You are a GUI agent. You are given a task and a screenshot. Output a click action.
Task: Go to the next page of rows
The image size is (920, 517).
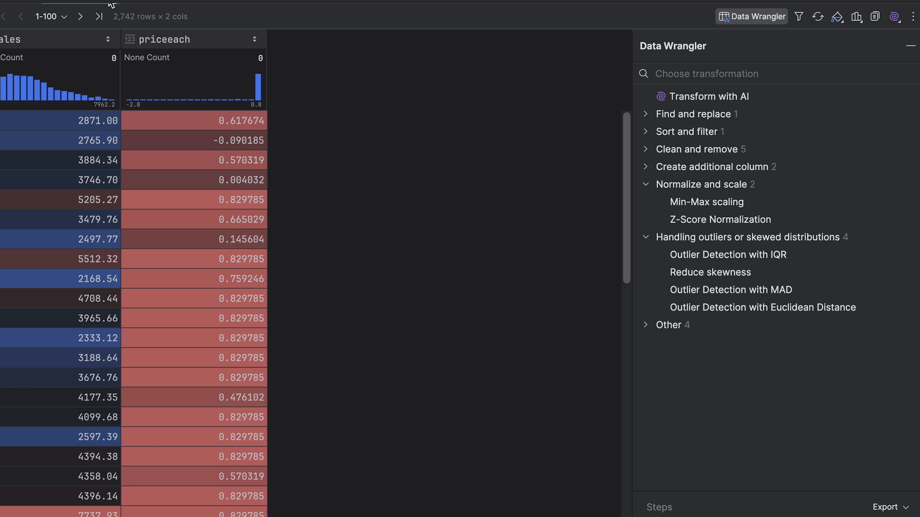pos(80,17)
